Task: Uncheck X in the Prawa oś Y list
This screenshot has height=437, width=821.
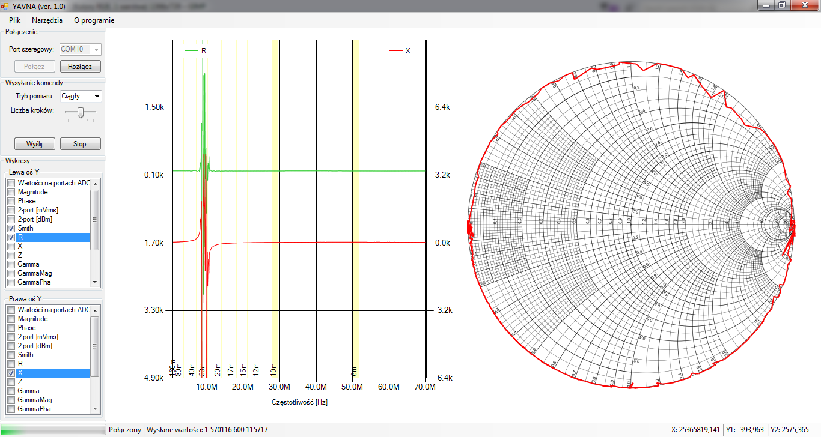Action: point(11,373)
